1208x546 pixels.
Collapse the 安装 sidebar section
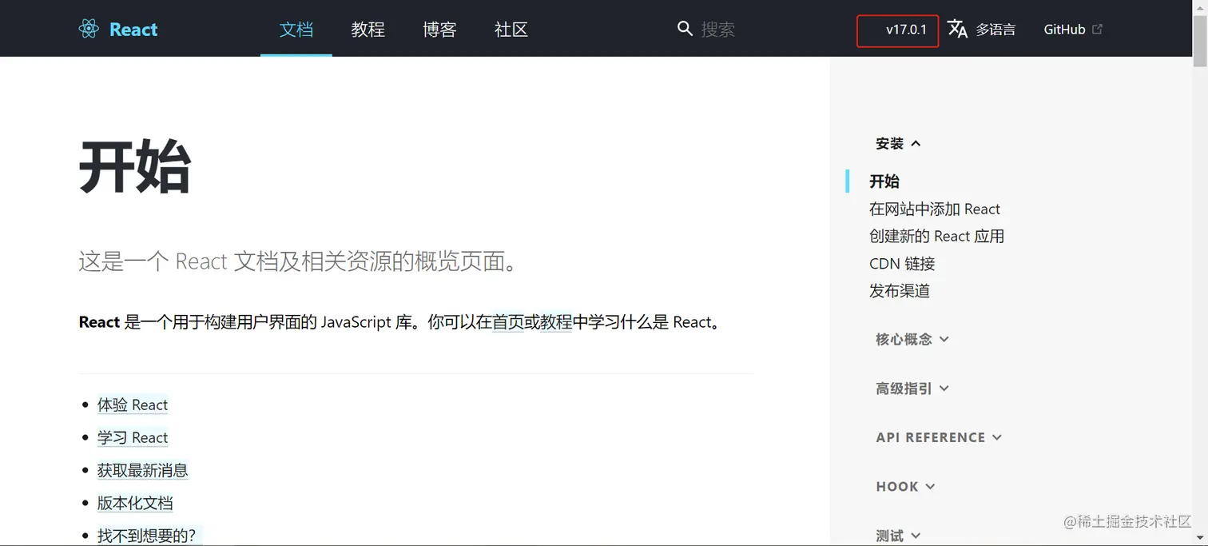click(898, 144)
